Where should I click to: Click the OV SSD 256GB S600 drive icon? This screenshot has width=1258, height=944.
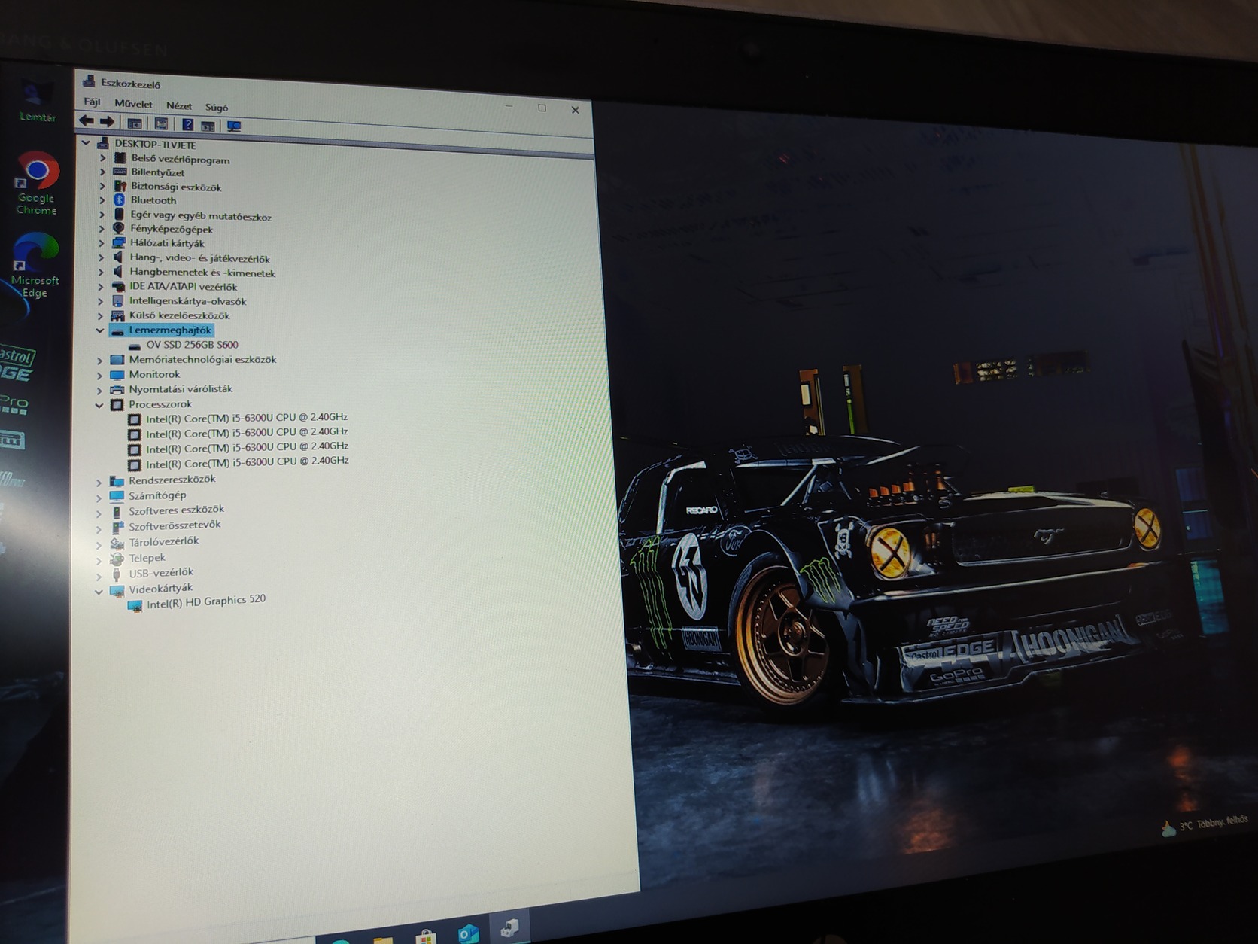(135, 346)
